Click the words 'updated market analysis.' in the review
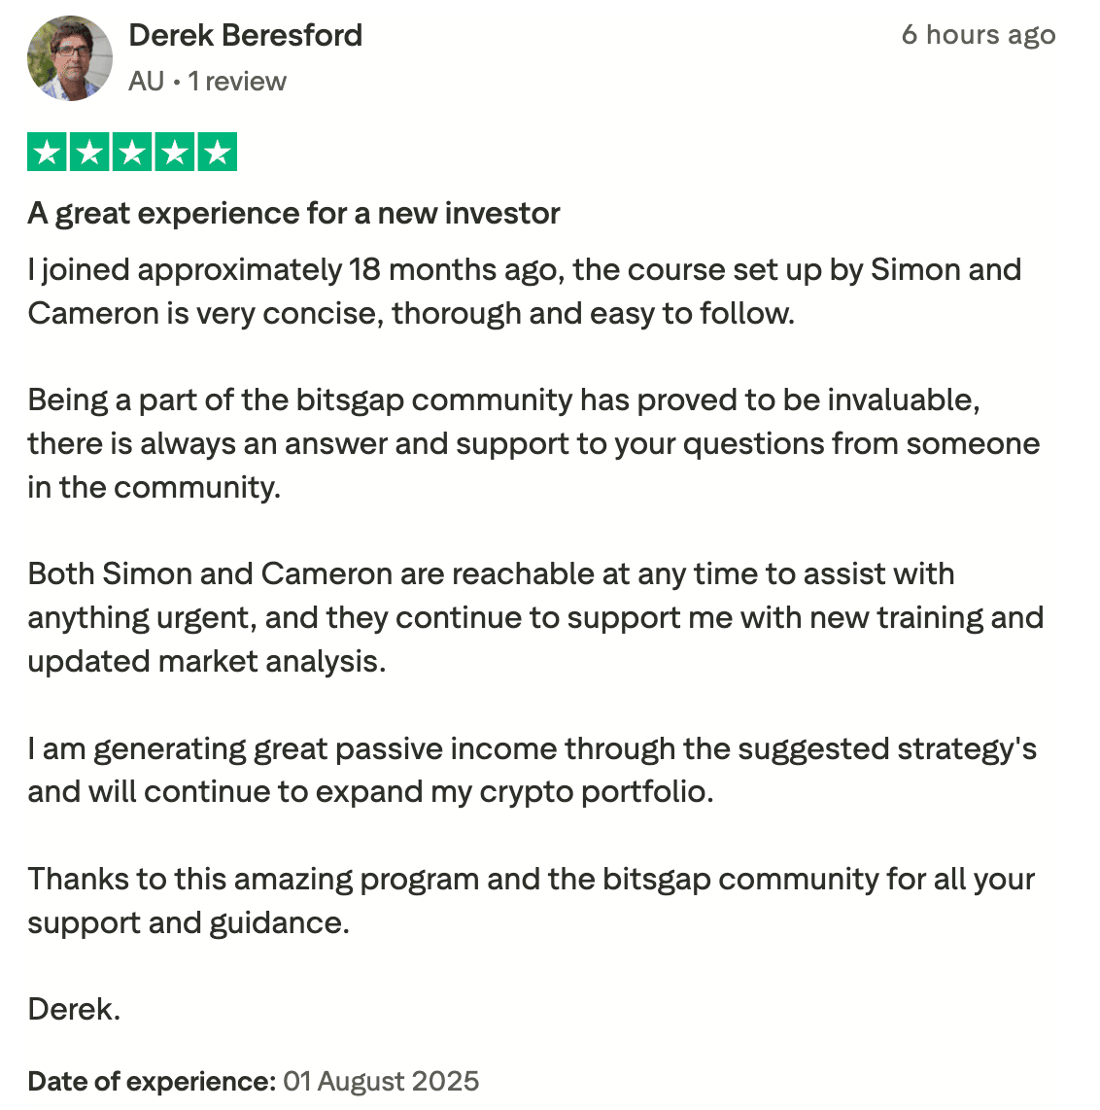1100x1110 pixels. 206,662
